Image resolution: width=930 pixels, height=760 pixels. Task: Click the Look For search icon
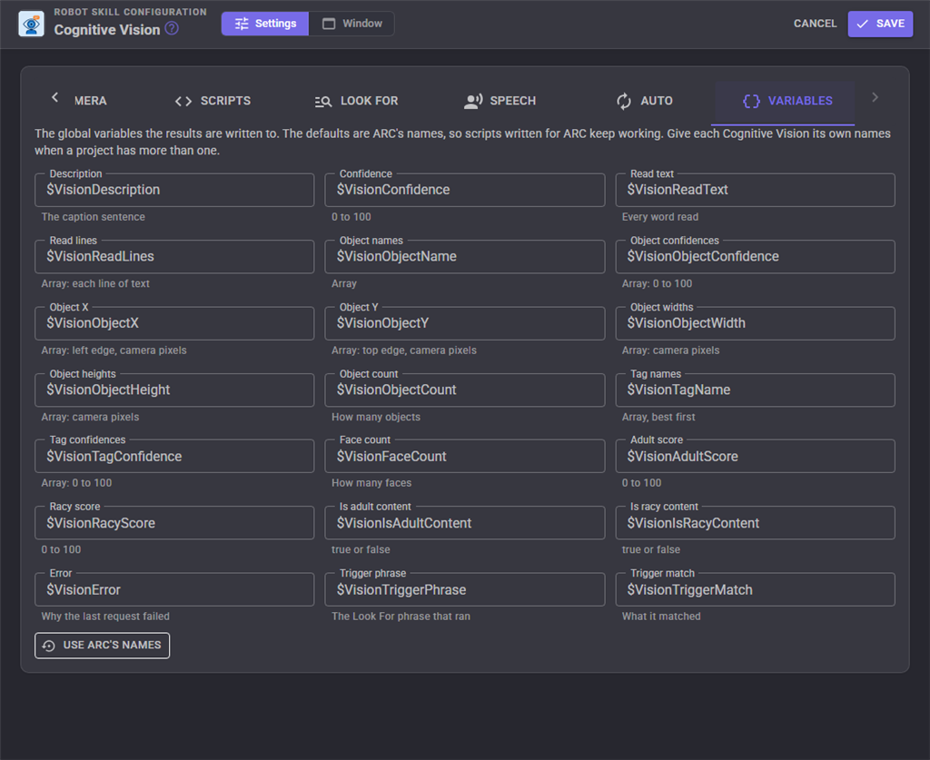322,102
